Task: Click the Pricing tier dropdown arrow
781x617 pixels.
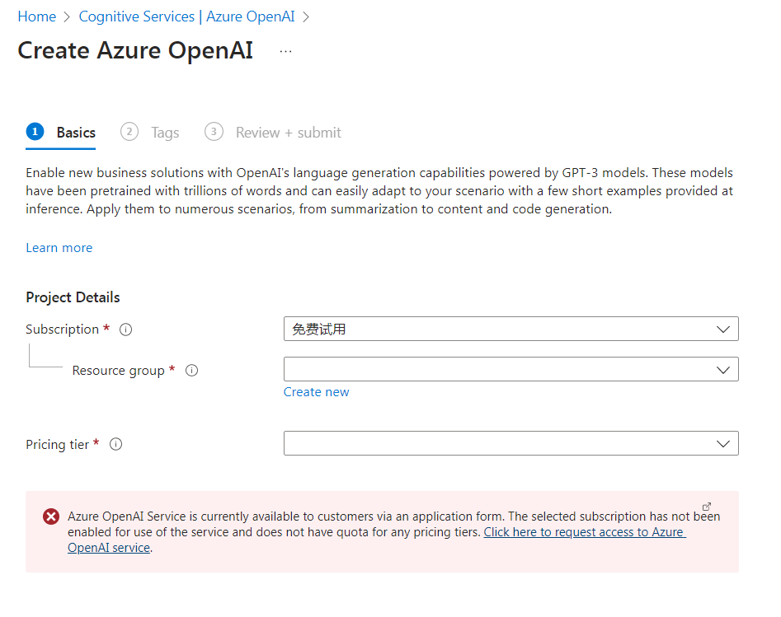Action: click(722, 444)
